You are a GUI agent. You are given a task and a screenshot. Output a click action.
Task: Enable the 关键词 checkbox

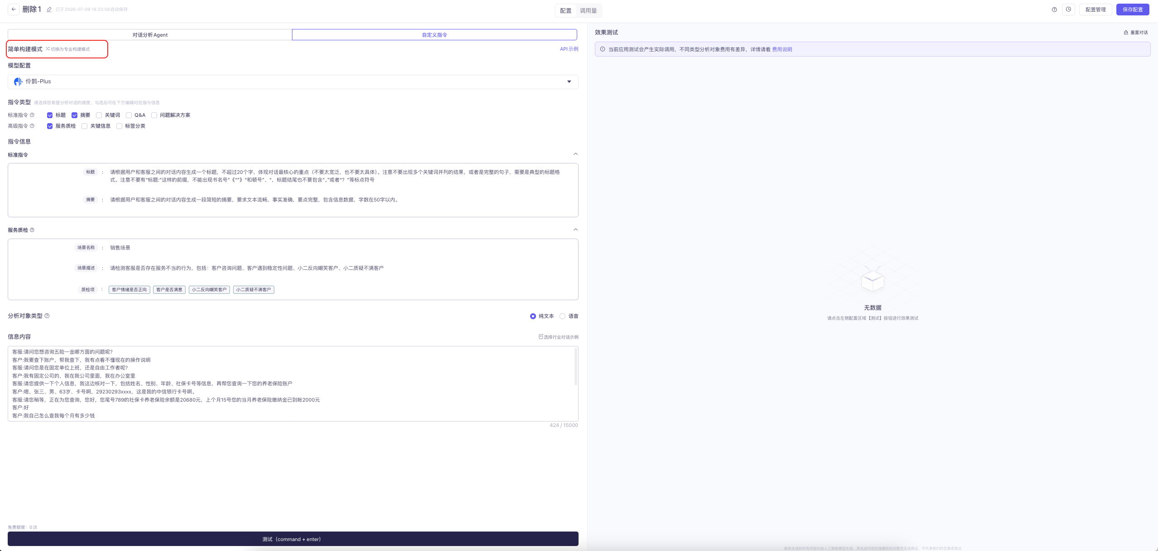coord(99,115)
